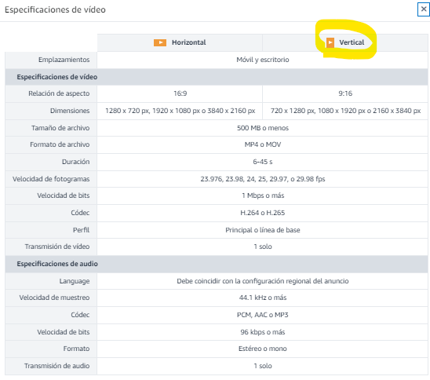
Task: Click the '1 Mbps o más' value
Action: pos(263,195)
